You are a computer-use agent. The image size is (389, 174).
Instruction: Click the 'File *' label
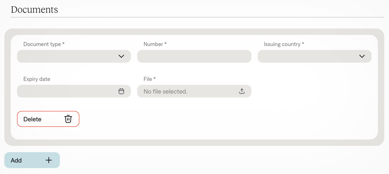[x=149, y=79]
